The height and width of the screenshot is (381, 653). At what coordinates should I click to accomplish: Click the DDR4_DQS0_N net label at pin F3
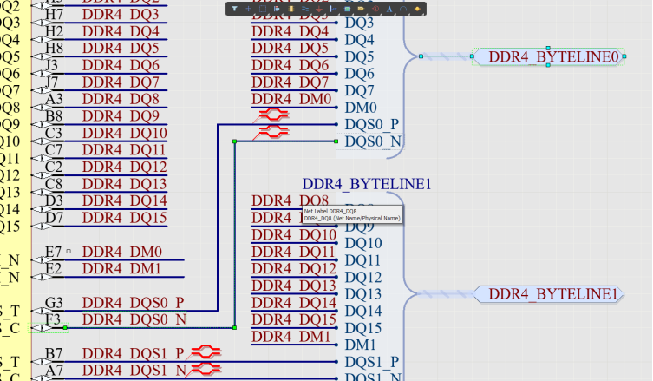[x=133, y=320]
